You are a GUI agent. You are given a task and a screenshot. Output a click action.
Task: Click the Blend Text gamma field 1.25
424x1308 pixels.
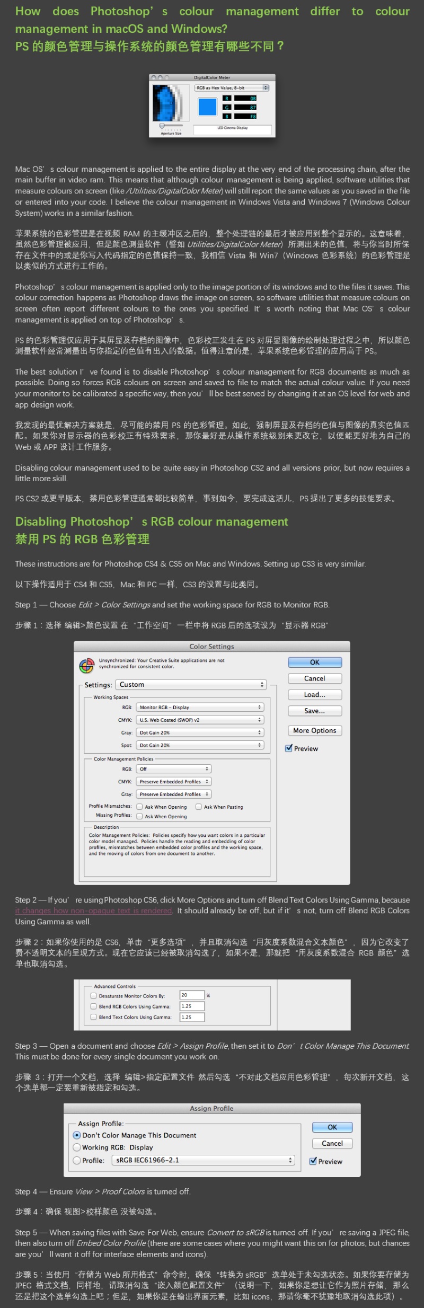(x=192, y=1017)
